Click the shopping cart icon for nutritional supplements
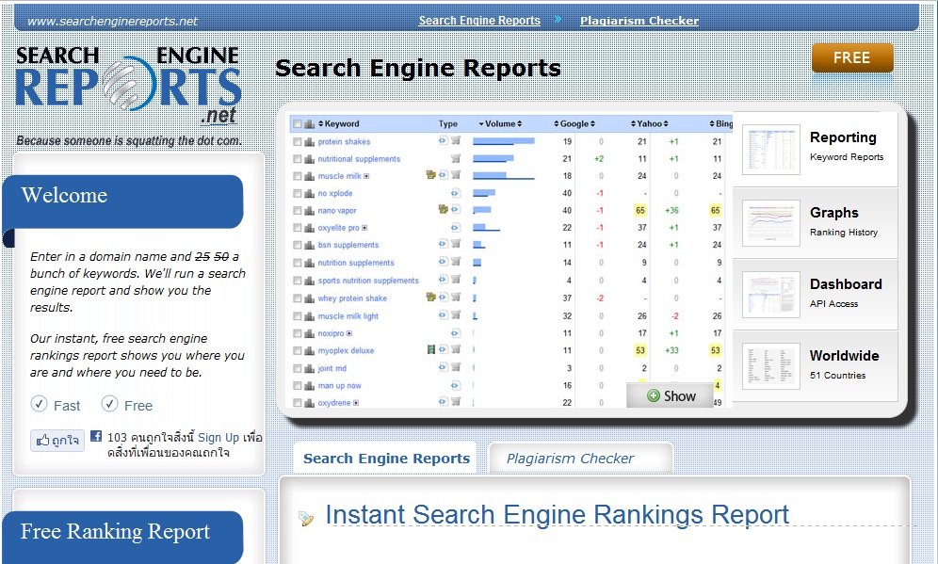Viewport: 938px width, 564px height. click(456, 158)
